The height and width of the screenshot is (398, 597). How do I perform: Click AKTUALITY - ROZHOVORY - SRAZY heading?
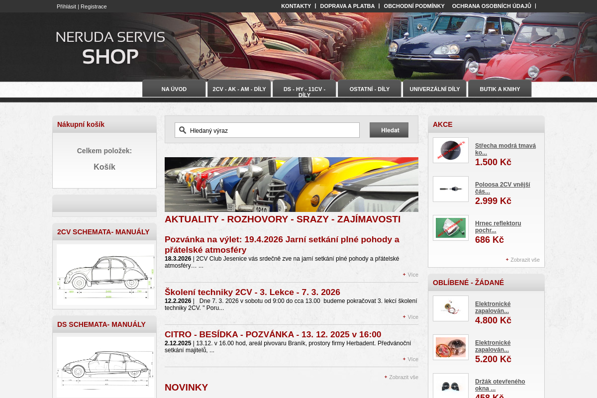tap(282, 219)
